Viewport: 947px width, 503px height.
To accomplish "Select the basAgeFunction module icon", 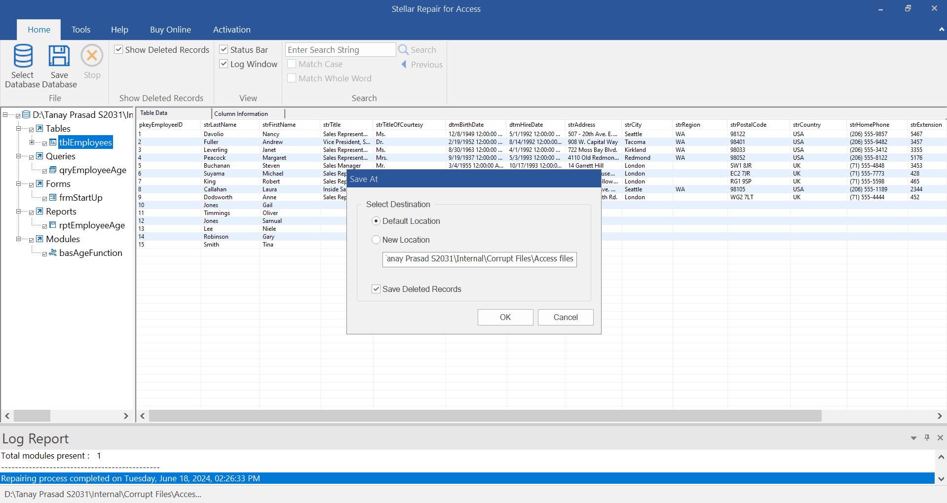I will (53, 253).
